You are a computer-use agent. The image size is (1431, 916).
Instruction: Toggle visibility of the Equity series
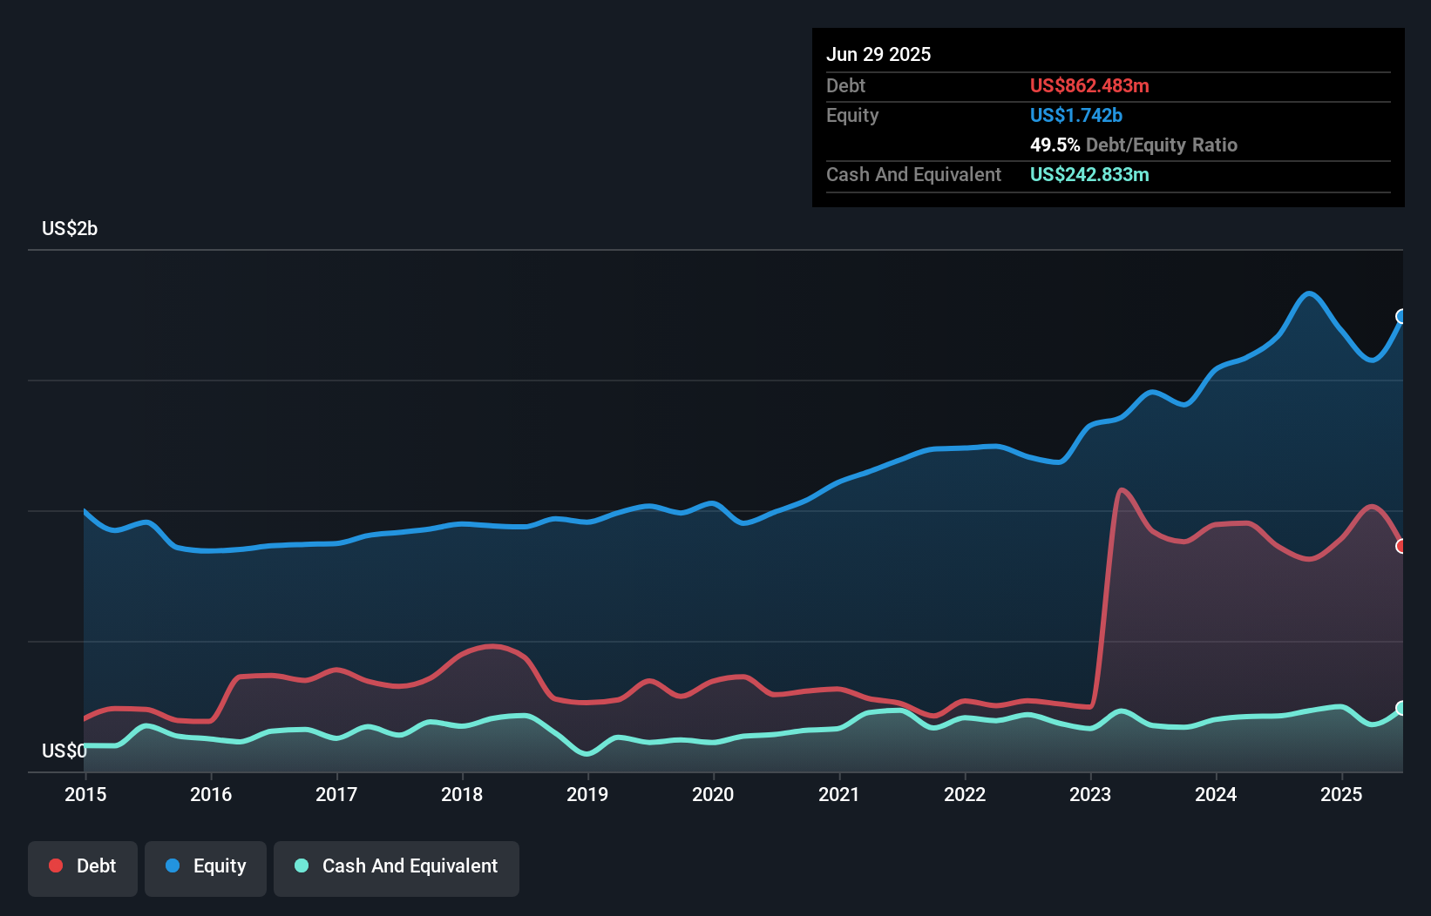205,865
